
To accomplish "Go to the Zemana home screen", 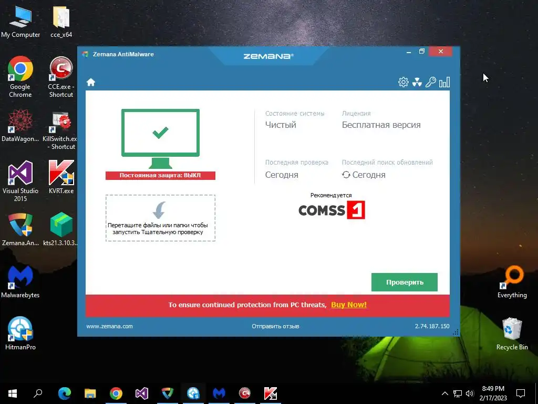I will 90,83.
